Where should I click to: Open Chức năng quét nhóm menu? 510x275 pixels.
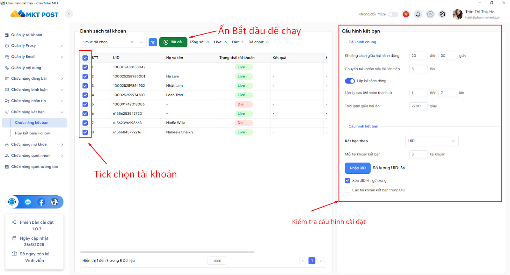[34, 156]
